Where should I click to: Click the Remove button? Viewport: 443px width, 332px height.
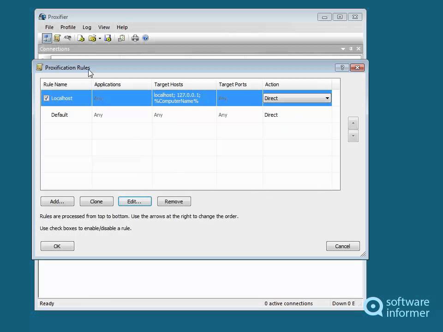click(x=174, y=202)
